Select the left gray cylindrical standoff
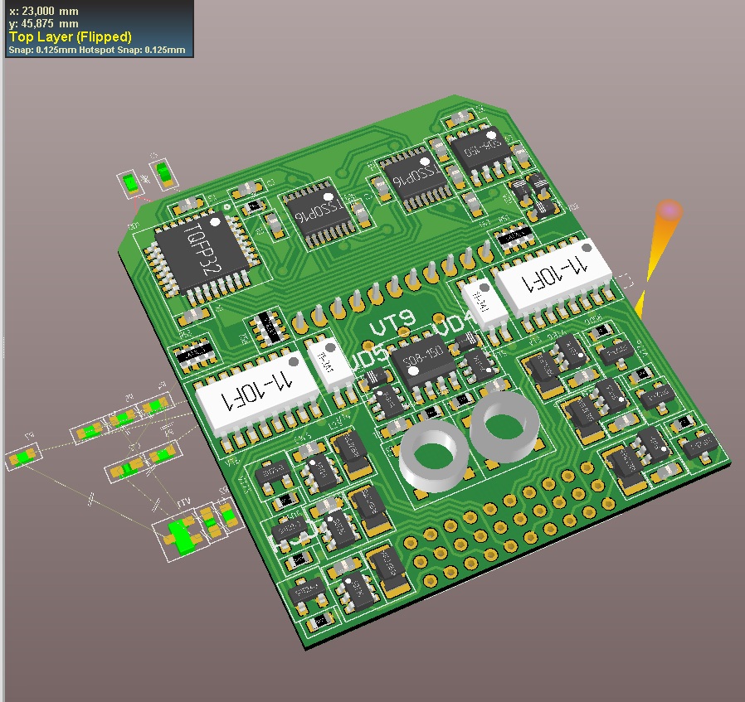 click(429, 457)
